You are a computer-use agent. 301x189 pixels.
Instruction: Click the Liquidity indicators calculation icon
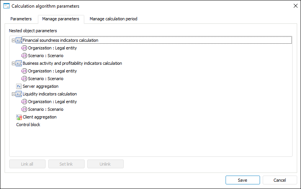click(19, 94)
